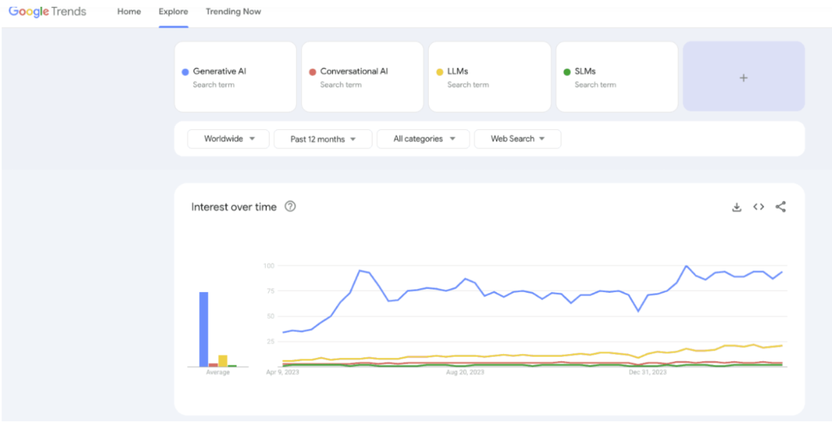Click the 100 value on the y-axis
The height and width of the screenshot is (429, 832).
click(x=269, y=266)
